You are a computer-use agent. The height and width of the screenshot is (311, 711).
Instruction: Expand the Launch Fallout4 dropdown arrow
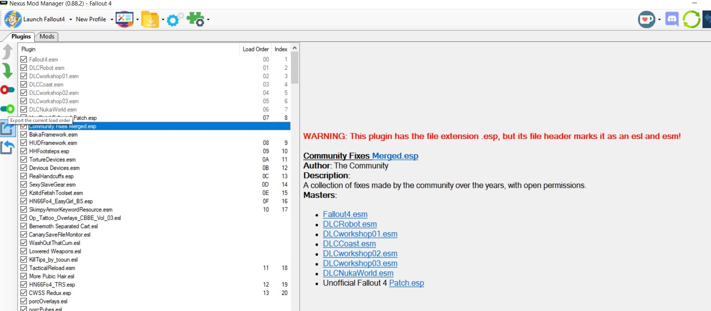71,19
